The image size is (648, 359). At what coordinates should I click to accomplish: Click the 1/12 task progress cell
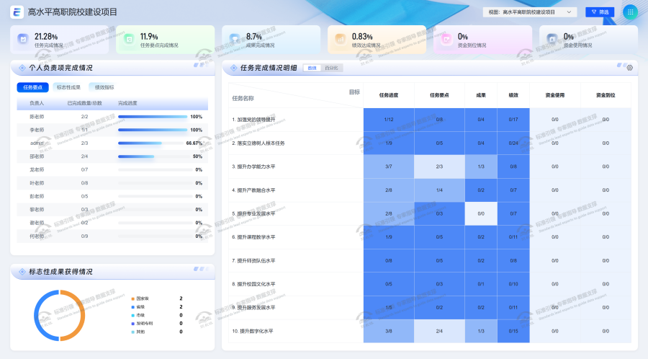click(x=389, y=120)
